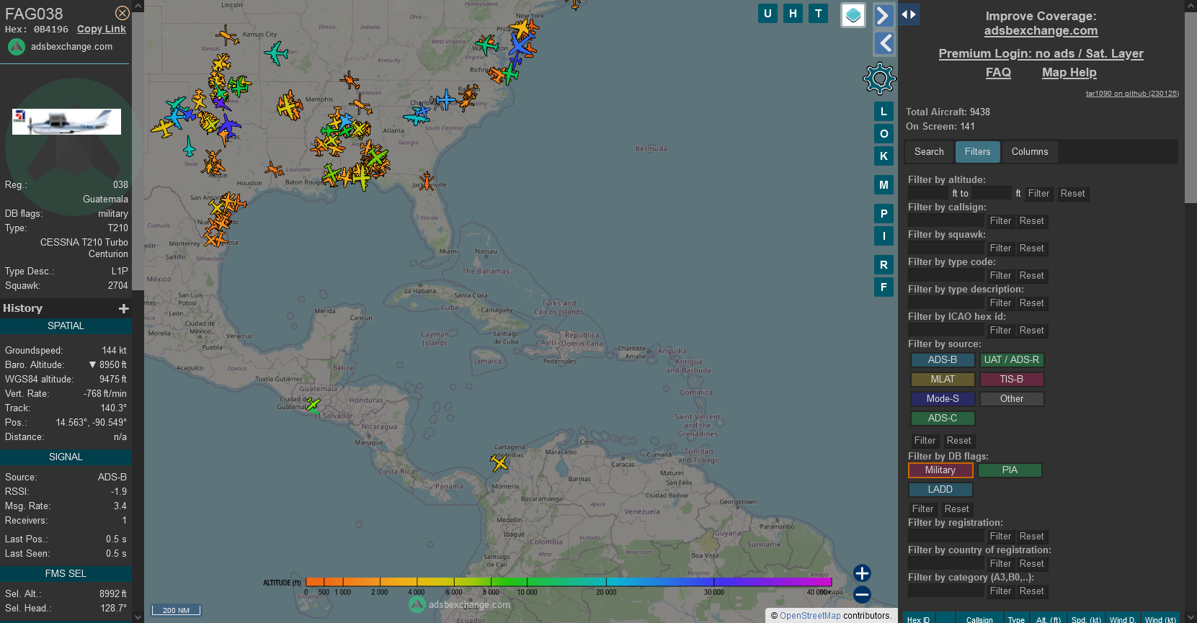Toggle the MLAT source filter
The height and width of the screenshot is (623, 1197).
pos(942,380)
